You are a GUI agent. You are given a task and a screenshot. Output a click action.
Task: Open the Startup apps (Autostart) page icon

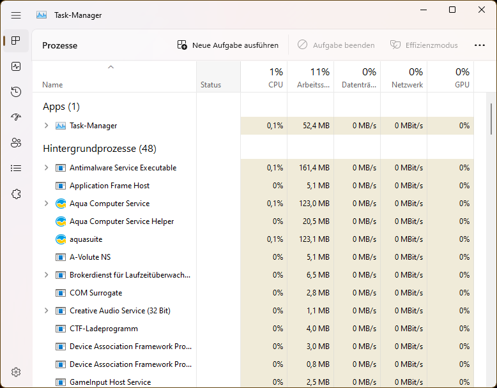(x=16, y=117)
